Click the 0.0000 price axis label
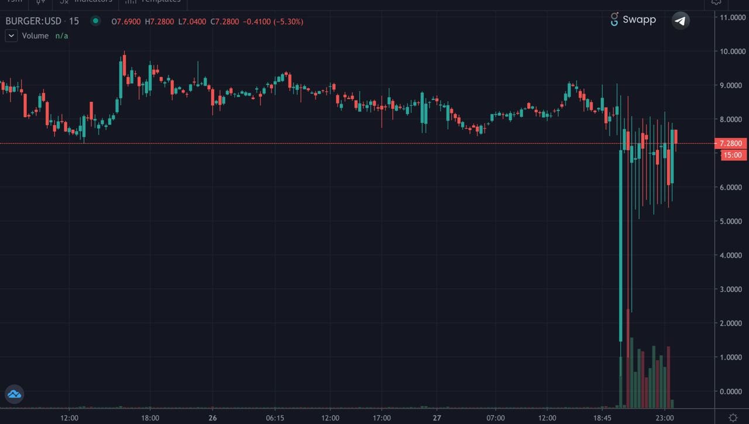749x424 pixels. (x=731, y=391)
